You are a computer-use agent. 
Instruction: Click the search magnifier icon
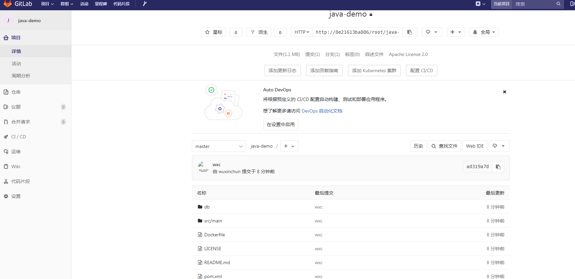pyautogui.click(x=558, y=4)
